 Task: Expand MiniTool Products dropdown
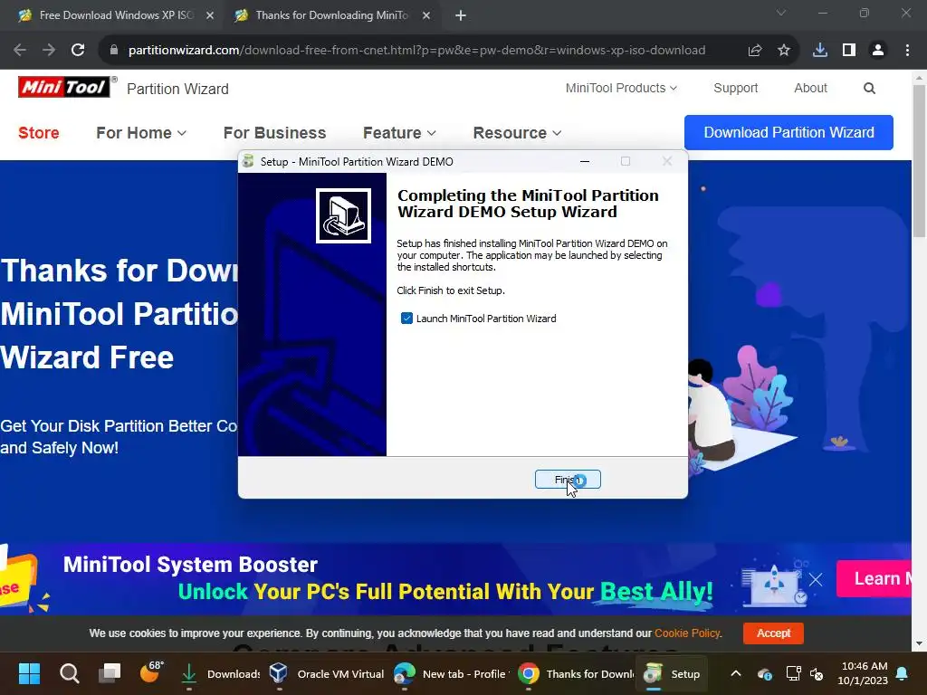(621, 88)
